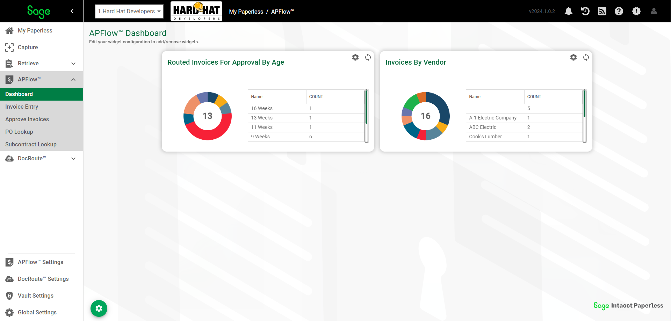This screenshot has height=321, width=671.
Task: Collapse the sidebar with the left chevron
Action: (x=72, y=11)
